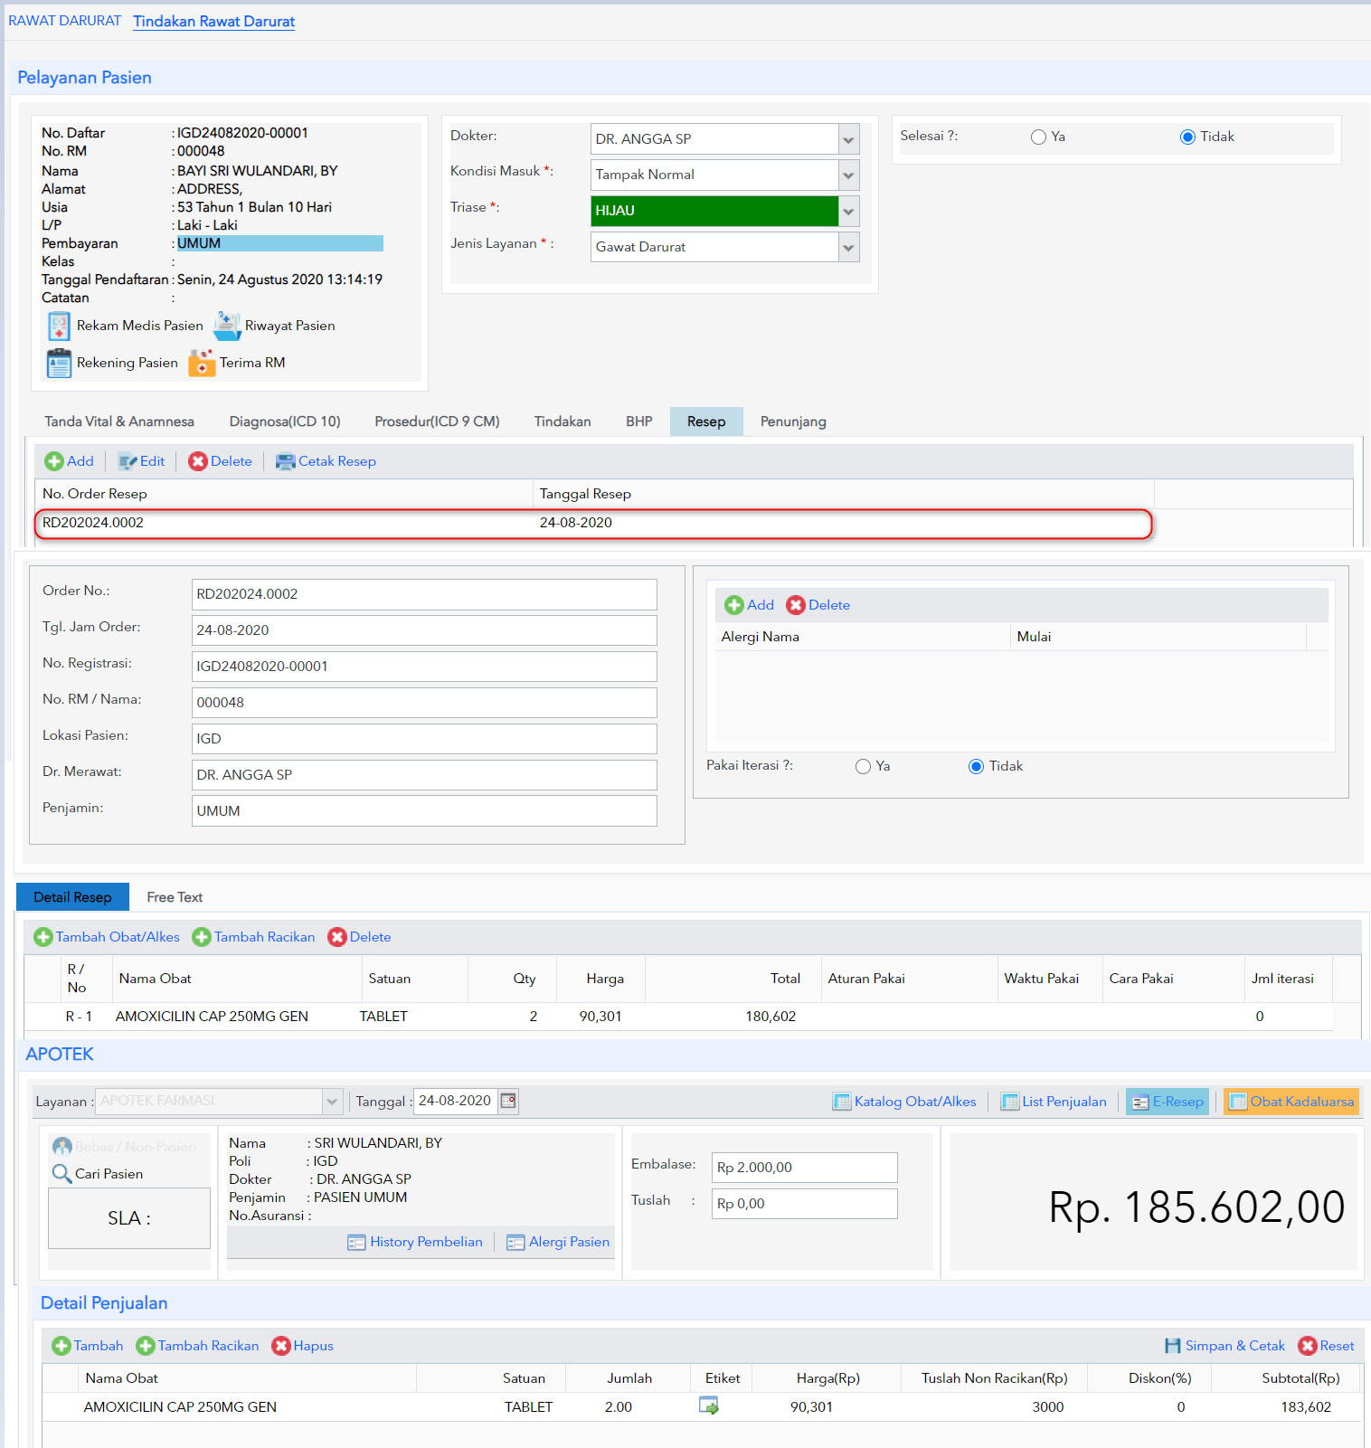Click Tambah in Detail Penjualan
The width and height of the screenshot is (1371, 1448).
88,1346
